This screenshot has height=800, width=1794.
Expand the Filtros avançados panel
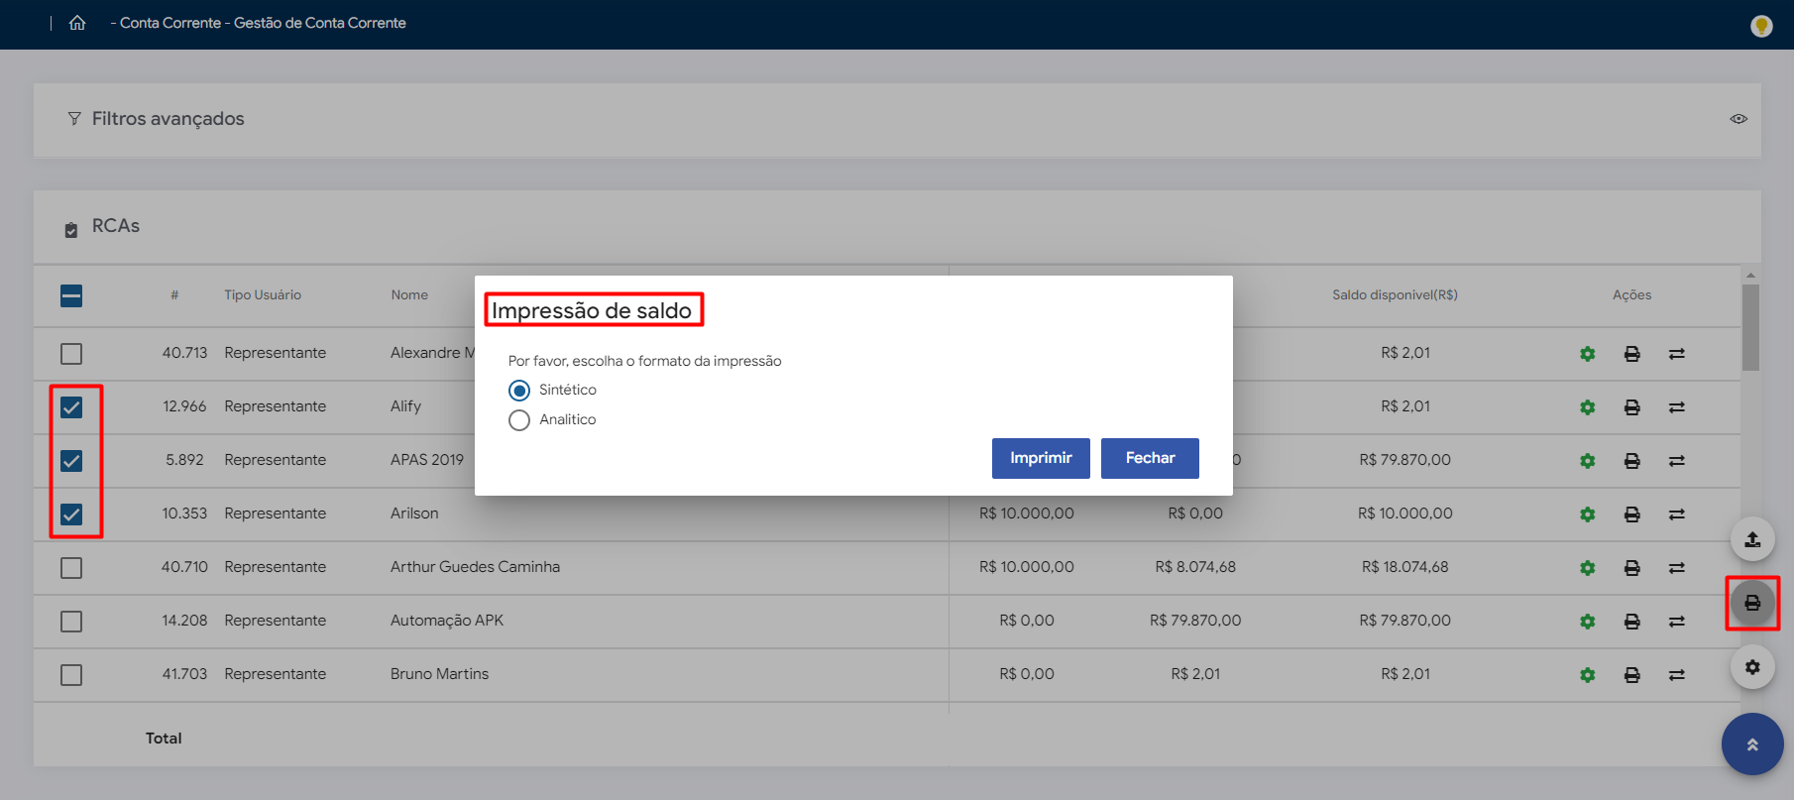pos(168,119)
